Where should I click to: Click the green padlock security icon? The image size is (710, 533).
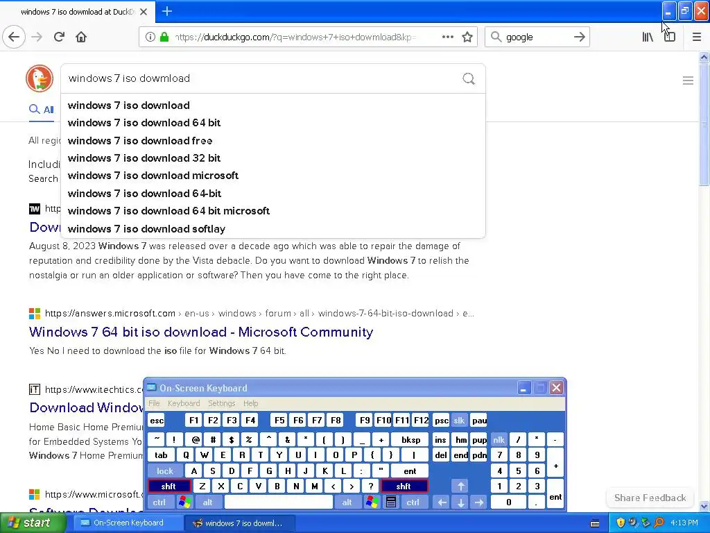[164, 37]
